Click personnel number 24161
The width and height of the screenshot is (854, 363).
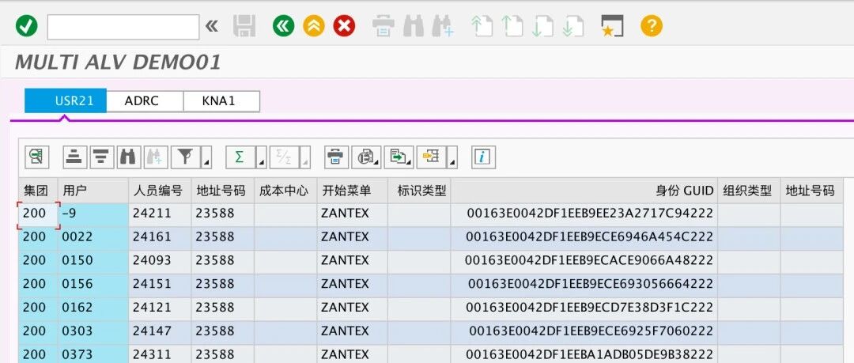click(x=160, y=237)
